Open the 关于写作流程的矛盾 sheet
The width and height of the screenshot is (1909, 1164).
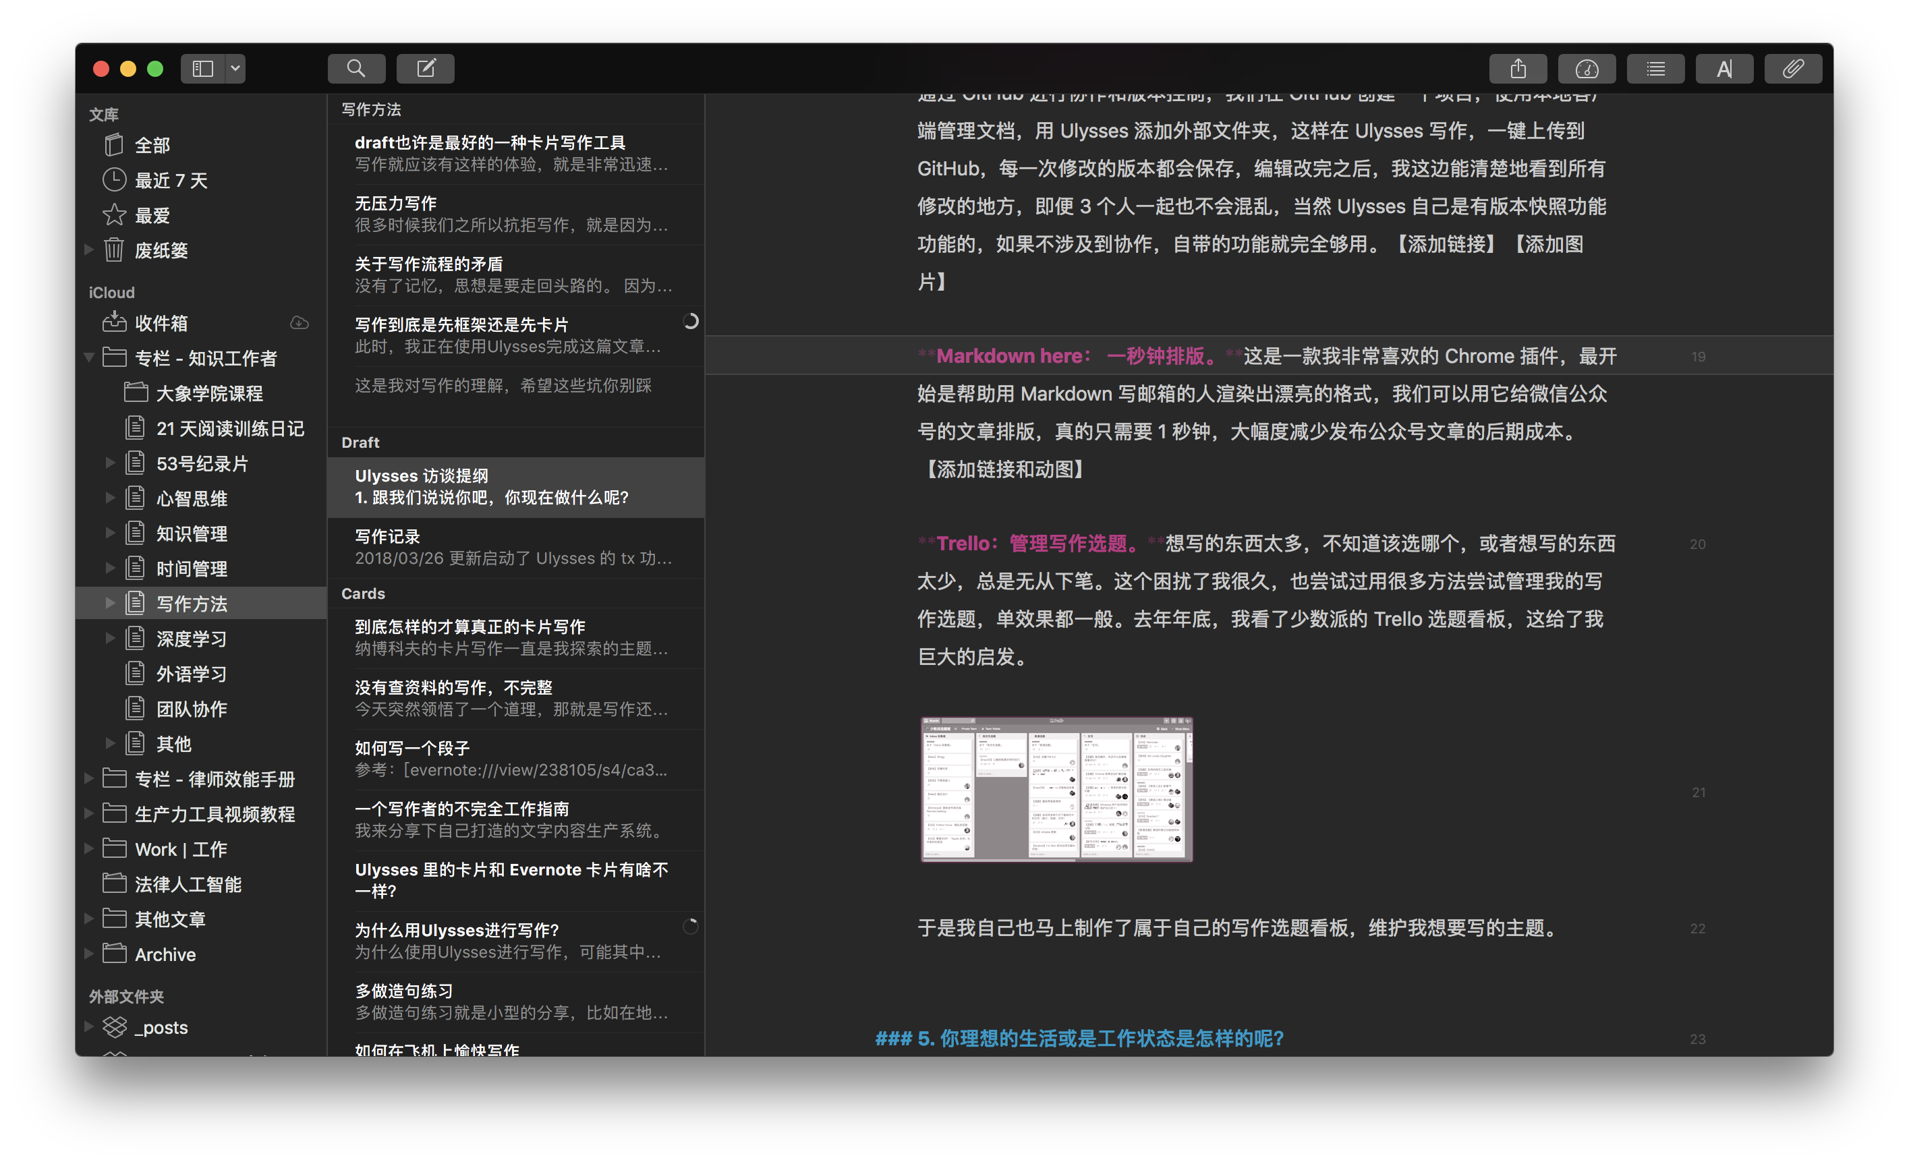(x=516, y=275)
